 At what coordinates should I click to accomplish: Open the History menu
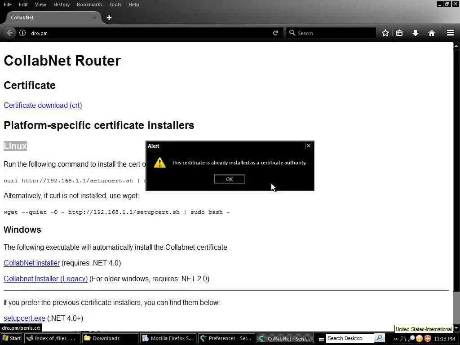click(61, 4)
